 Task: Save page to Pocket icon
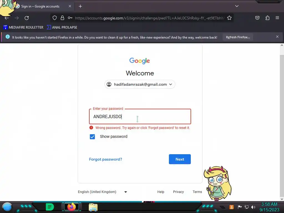tap(257, 18)
